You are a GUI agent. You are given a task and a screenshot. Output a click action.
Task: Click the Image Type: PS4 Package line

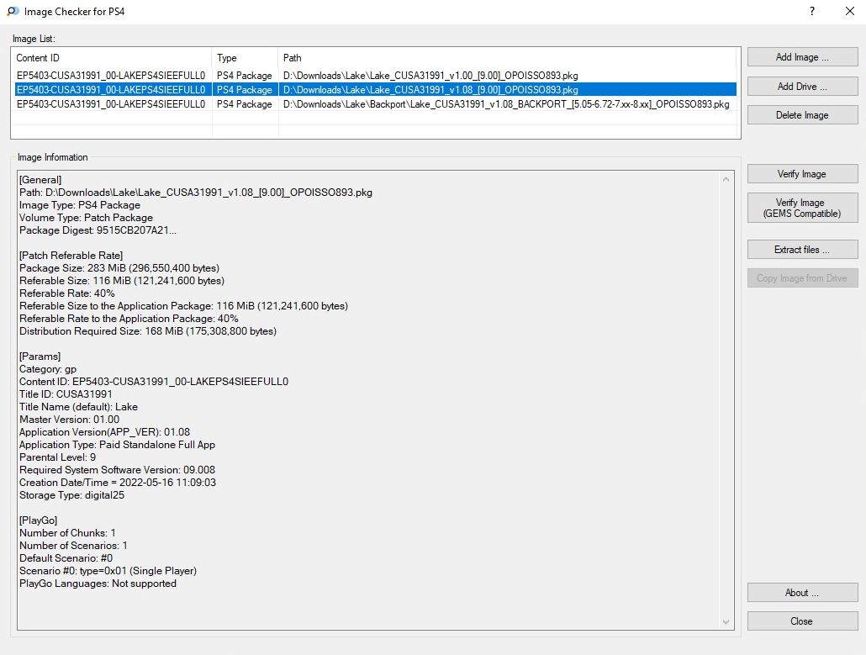point(80,205)
